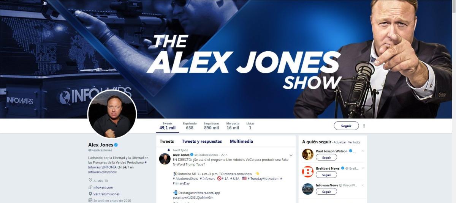This screenshot has height=203, width=456.
Task: Click Ver transmisiones link in profile sidebar
Action: (107, 194)
